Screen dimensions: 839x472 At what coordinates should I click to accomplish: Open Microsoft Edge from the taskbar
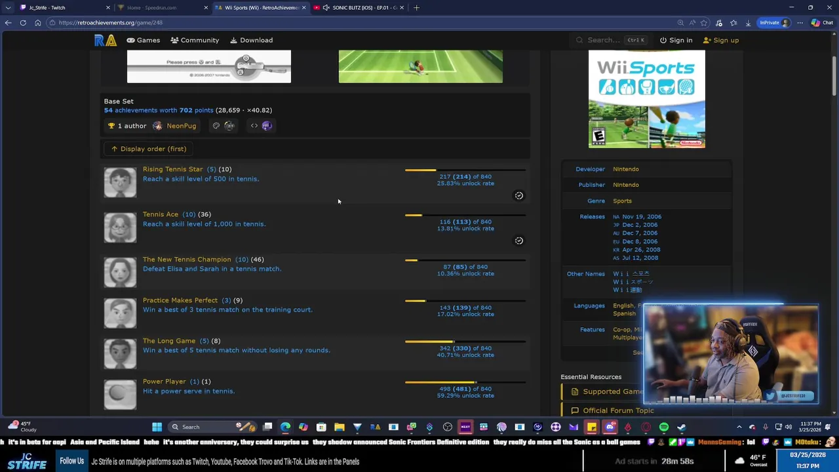285,427
